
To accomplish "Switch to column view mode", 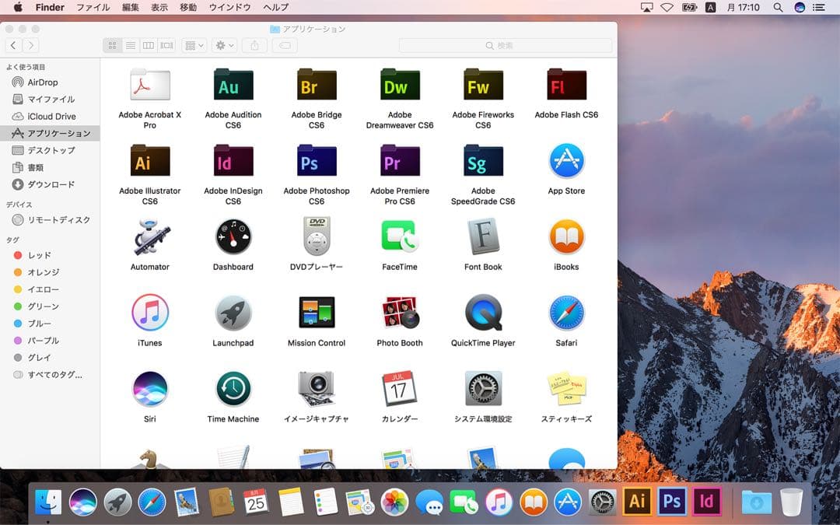I will coord(149,46).
